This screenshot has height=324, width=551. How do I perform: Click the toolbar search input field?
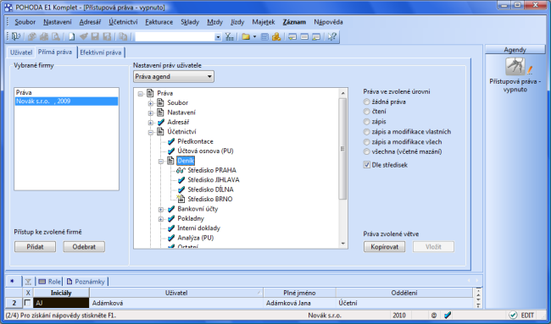[175, 37]
